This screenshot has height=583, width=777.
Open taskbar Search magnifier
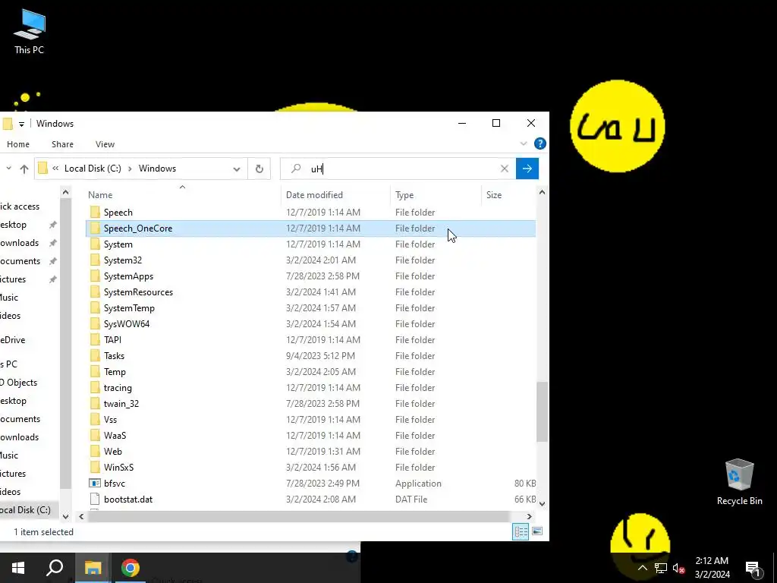tap(55, 568)
